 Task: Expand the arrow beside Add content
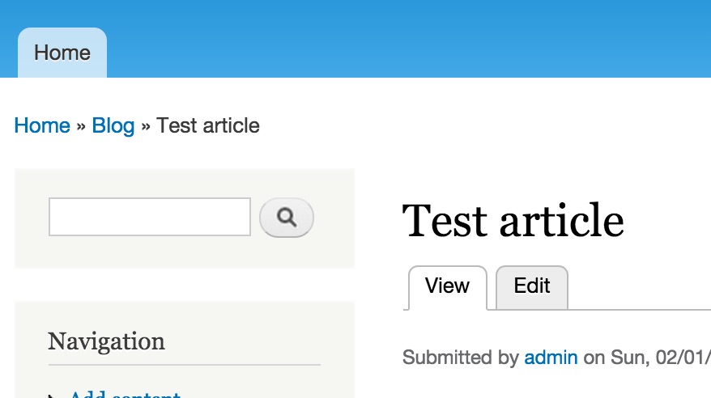pyautogui.click(x=53, y=396)
